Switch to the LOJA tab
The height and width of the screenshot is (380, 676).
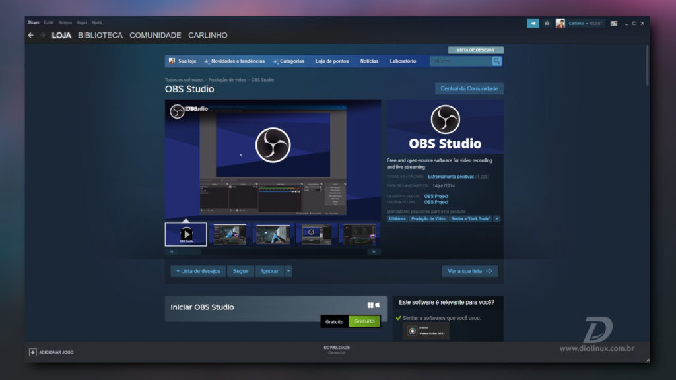coord(61,36)
